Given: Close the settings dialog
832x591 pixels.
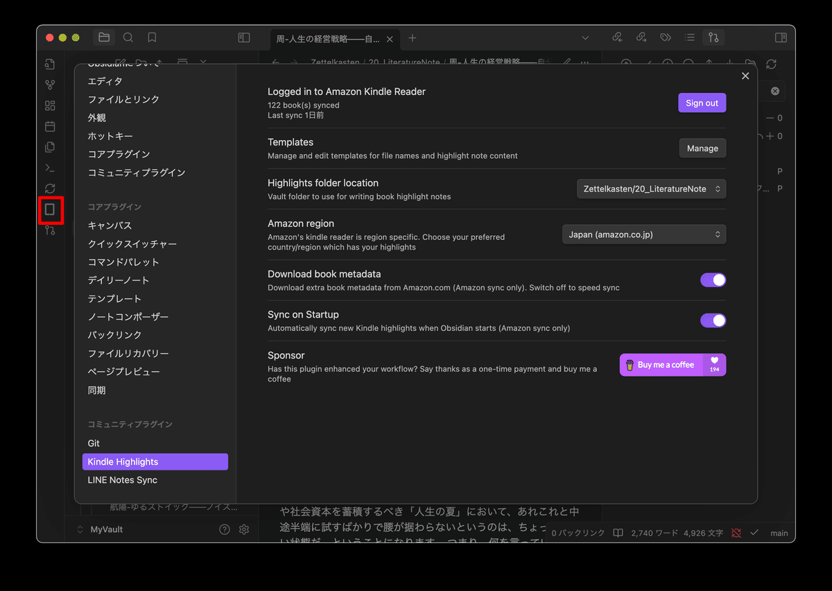Looking at the screenshot, I should pyautogui.click(x=745, y=76).
